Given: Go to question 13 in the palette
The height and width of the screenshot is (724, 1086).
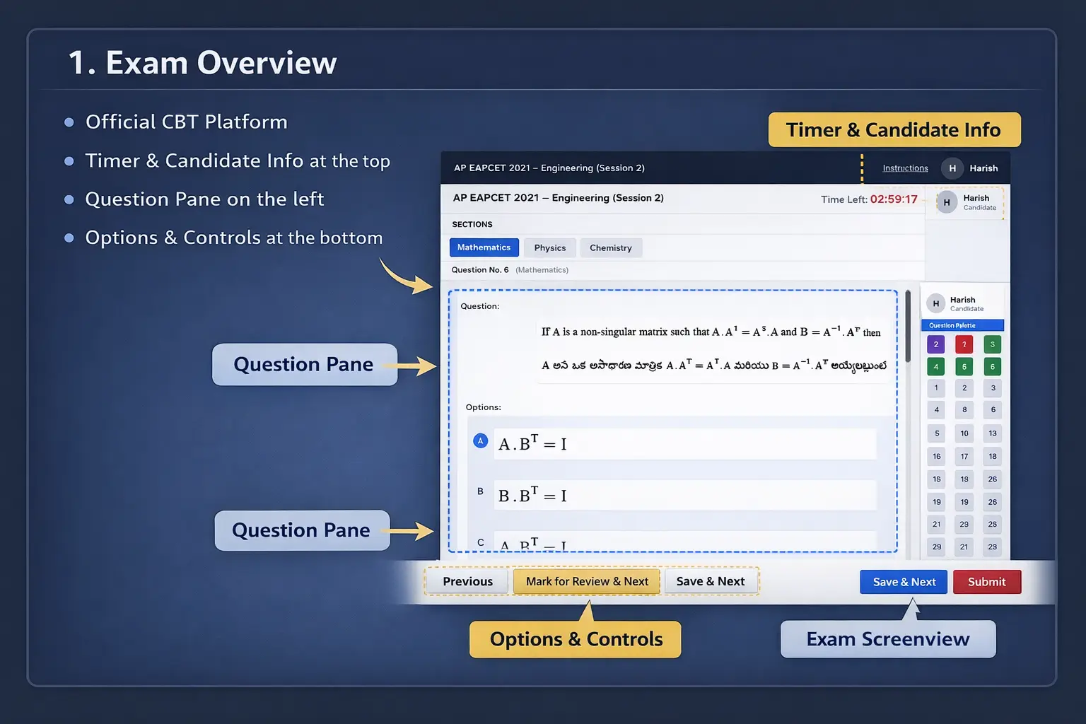Looking at the screenshot, I should pyautogui.click(x=993, y=433).
